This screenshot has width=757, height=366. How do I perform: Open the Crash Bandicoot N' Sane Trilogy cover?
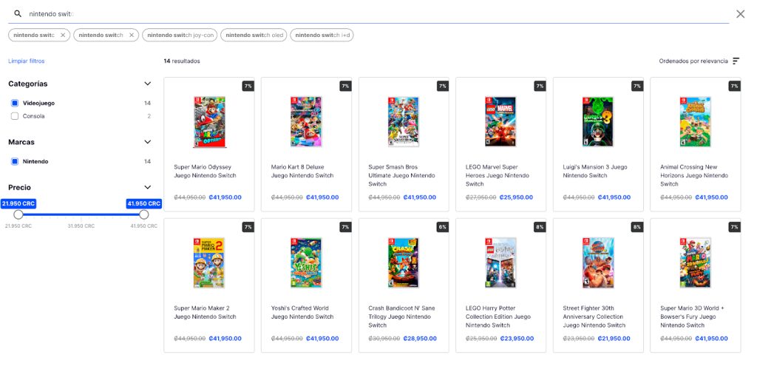click(x=404, y=262)
